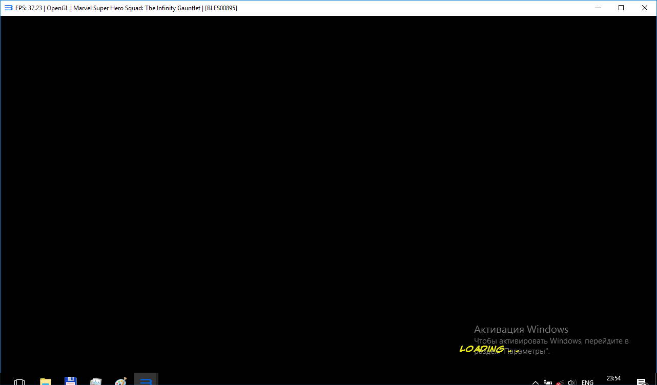Open the Action Center notifications icon

point(641,382)
